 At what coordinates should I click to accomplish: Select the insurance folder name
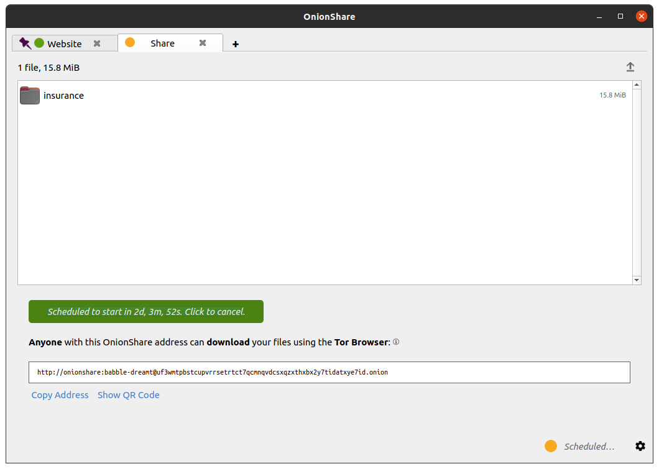[63, 96]
